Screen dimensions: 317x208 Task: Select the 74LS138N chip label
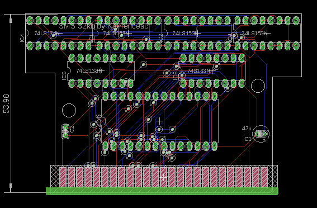(88, 71)
